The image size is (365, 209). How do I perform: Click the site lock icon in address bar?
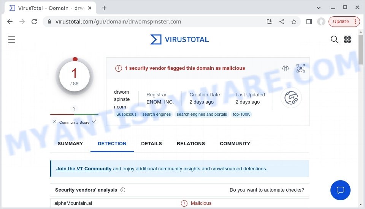pos(49,22)
